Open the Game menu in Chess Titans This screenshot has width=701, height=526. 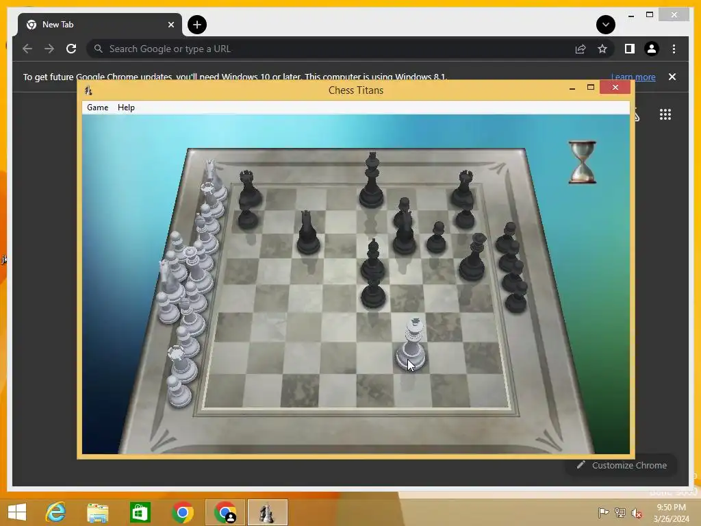coord(97,108)
